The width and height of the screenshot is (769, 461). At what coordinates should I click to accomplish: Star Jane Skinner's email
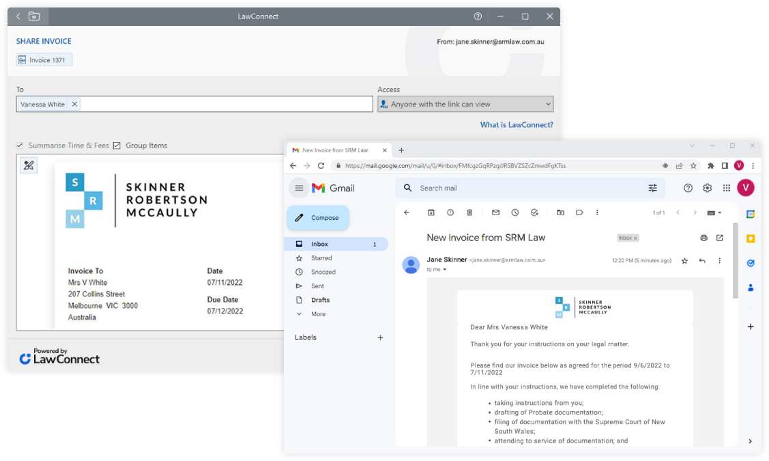tap(684, 260)
